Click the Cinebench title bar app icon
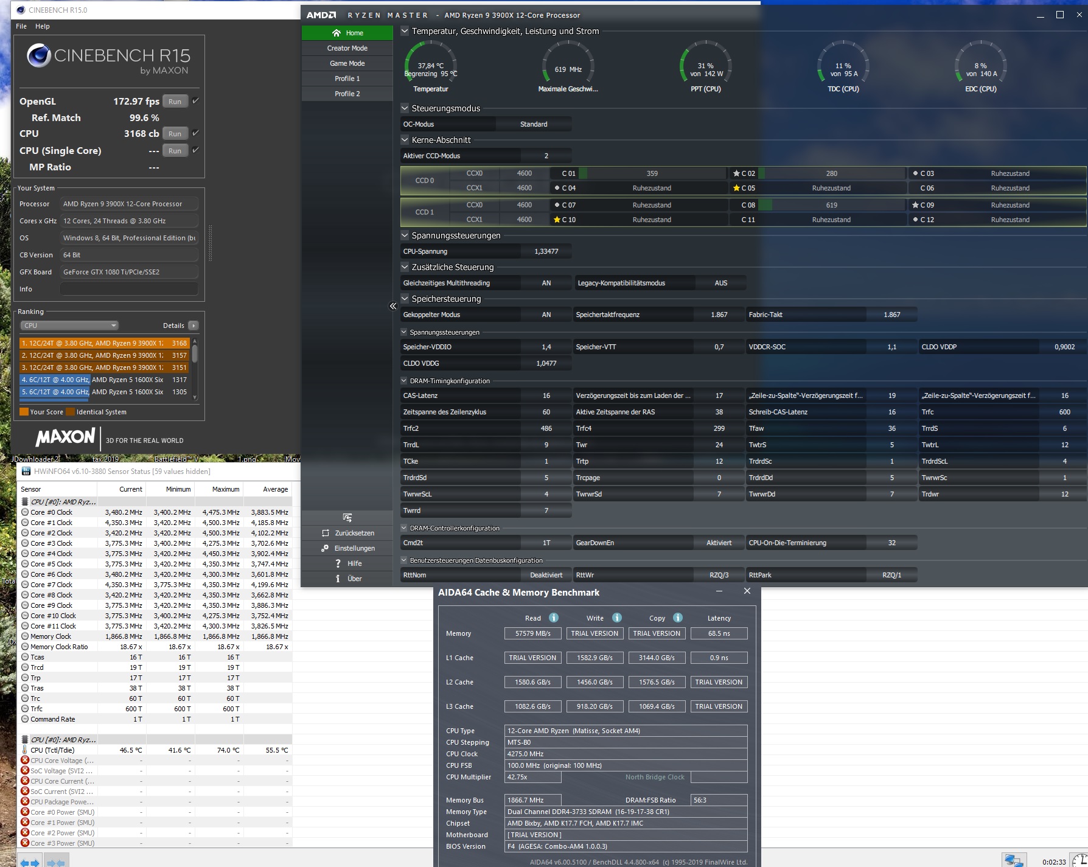This screenshot has width=1088, height=867. pyautogui.click(x=21, y=10)
